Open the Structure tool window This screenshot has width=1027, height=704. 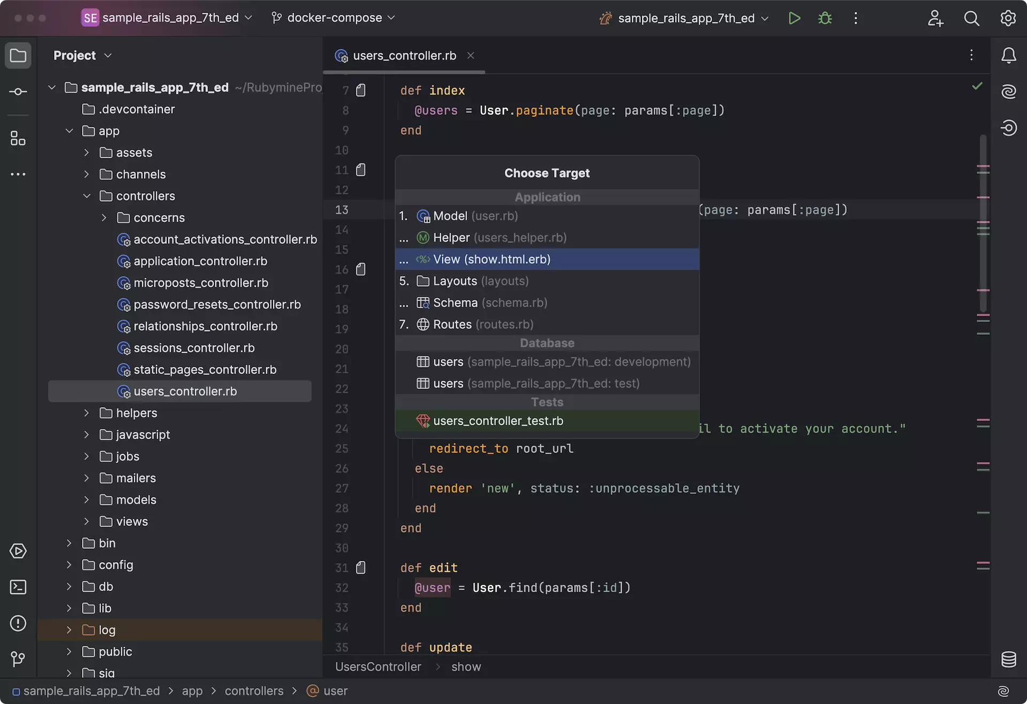click(18, 139)
